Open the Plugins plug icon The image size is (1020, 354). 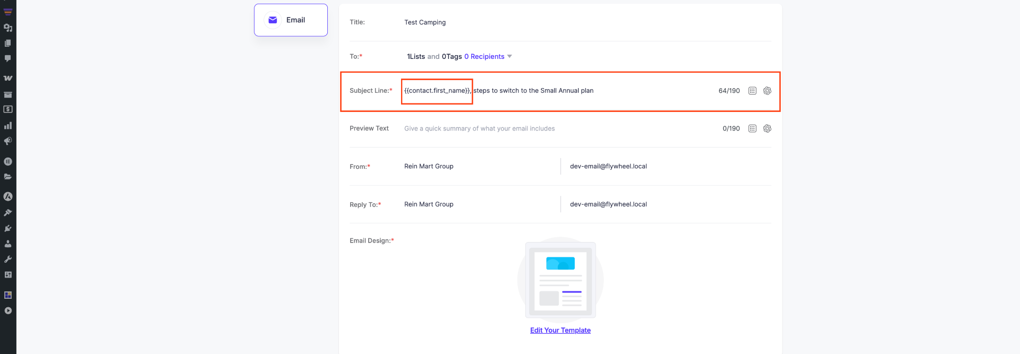8,228
